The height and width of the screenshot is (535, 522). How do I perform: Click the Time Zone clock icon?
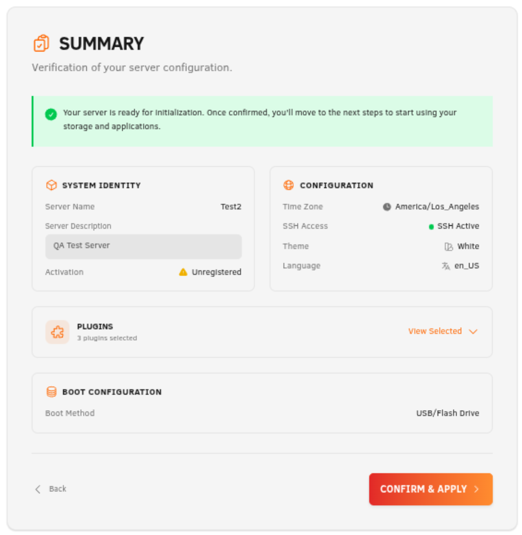[387, 207]
